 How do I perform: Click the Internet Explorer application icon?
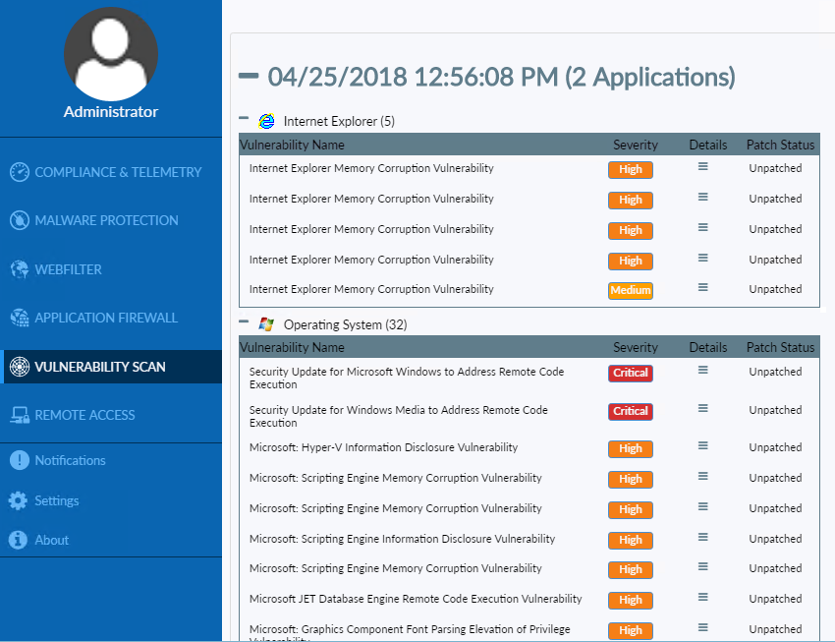point(266,121)
